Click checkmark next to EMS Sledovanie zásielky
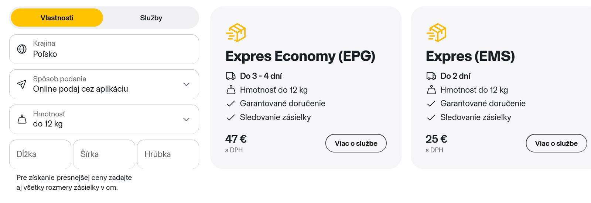The height and width of the screenshot is (203, 591). click(x=431, y=118)
